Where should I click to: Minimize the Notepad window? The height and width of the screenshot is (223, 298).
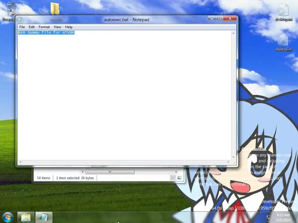212,18
